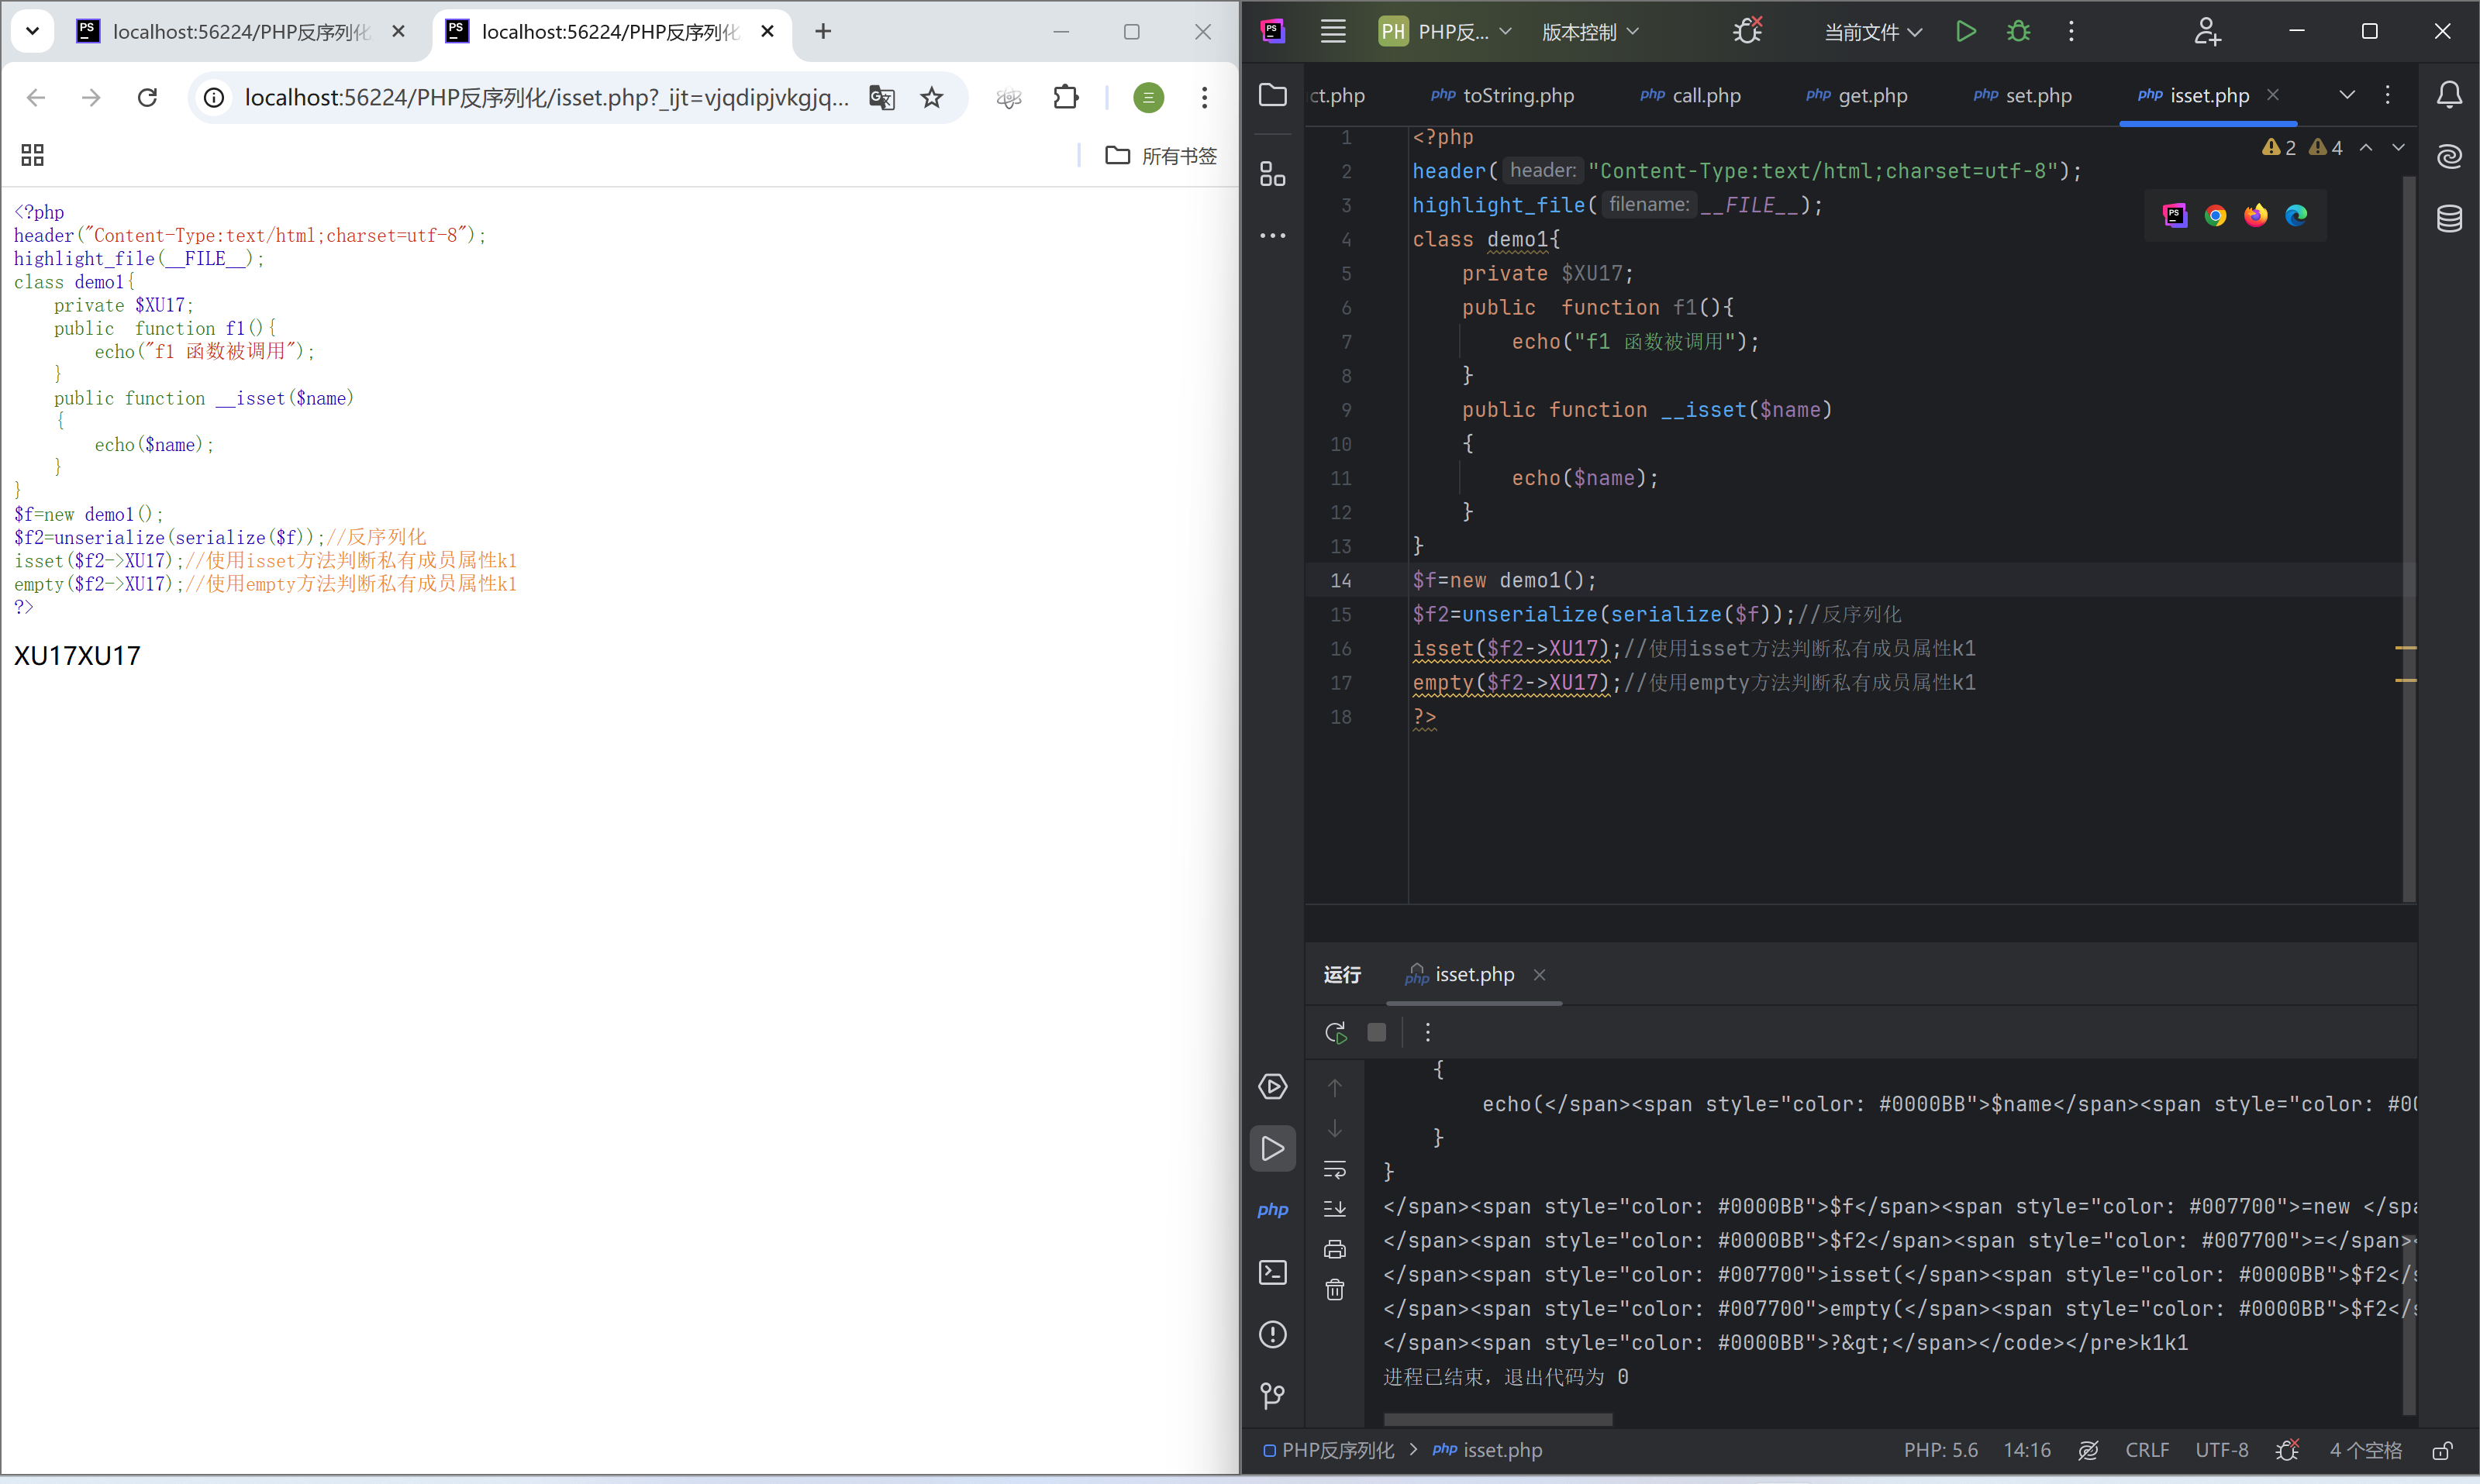Open page in Firefox from editor browser bar
This screenshot has height=1484, width=2480.
2256,215
